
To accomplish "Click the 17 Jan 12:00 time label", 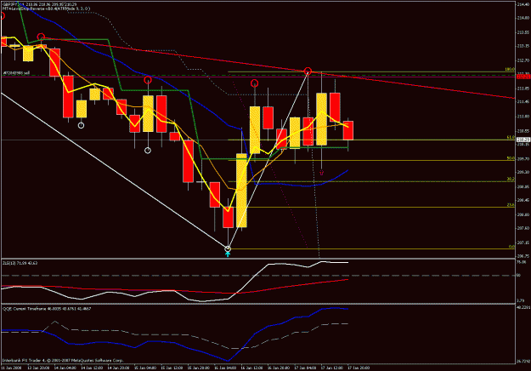I will (331, 368).
